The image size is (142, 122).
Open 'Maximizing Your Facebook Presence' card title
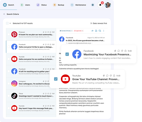pyautogui.click(x=107, y=54)
